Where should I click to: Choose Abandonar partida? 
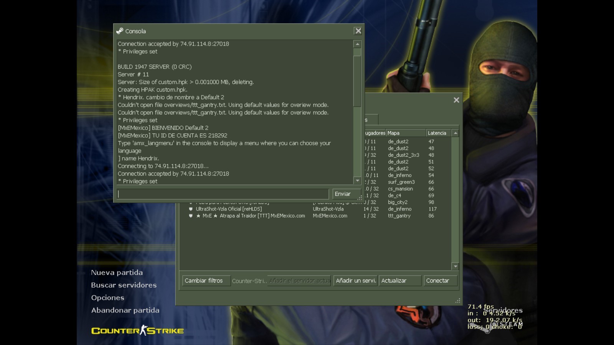click(x=125, y=310)
